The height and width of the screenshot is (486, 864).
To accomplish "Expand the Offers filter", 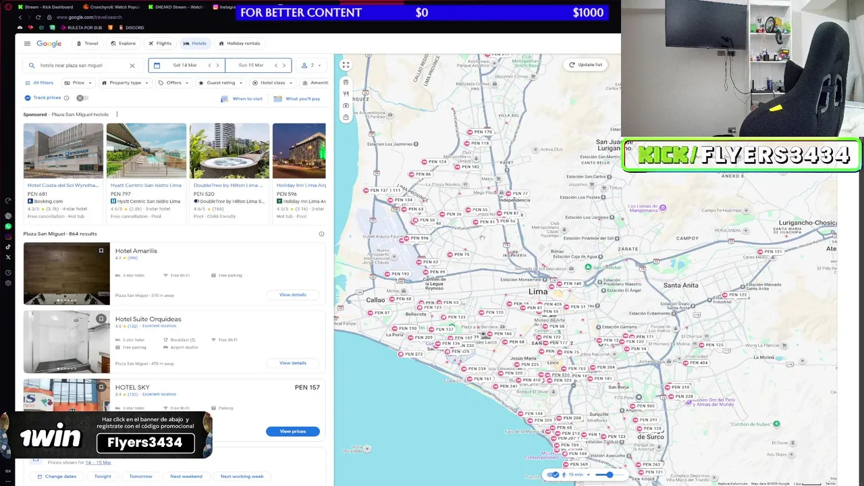I will click(173, 83).
